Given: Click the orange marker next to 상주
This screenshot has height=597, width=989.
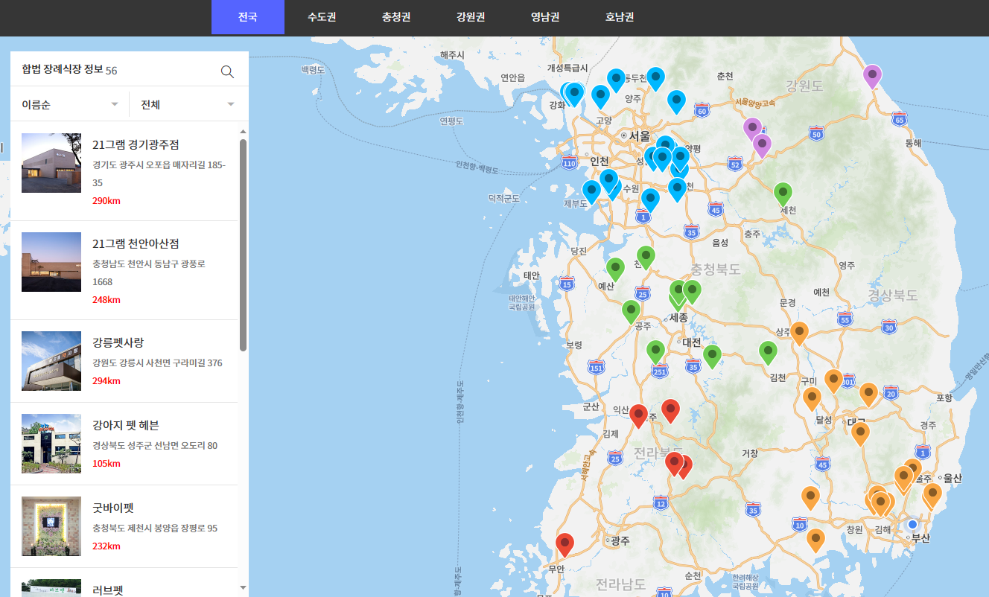Looking at the screenshot, I should [799, 332].
